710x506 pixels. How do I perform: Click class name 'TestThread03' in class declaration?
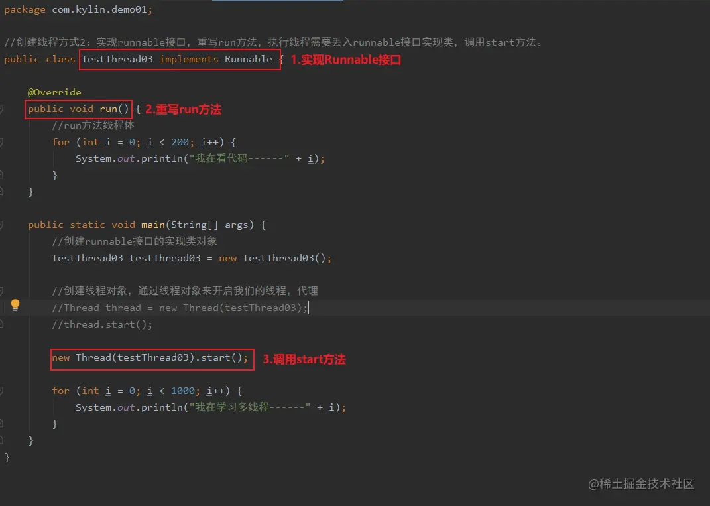click(x=117, y=59)
